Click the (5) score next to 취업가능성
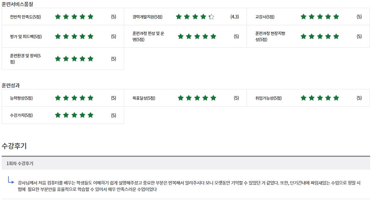Screen dimensions: 374x203 [x=359, y=98]
